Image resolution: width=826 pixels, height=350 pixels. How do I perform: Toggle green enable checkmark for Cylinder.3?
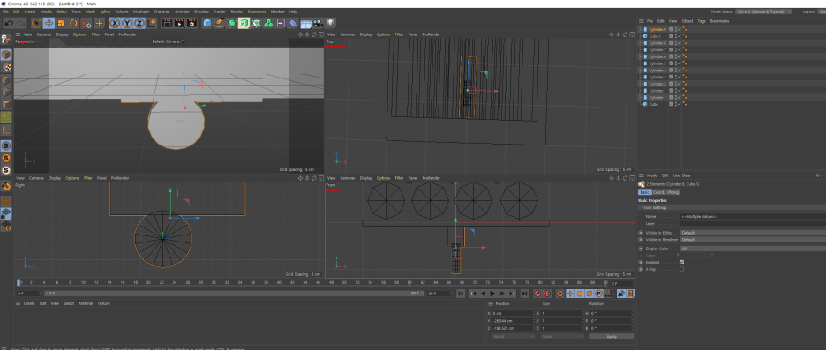point(680,78)
